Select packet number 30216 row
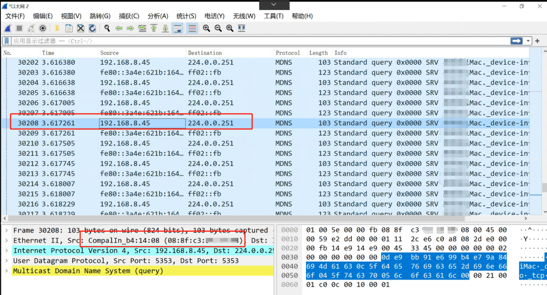The height and width of the screenshot is (295, 547). [265, 204]
